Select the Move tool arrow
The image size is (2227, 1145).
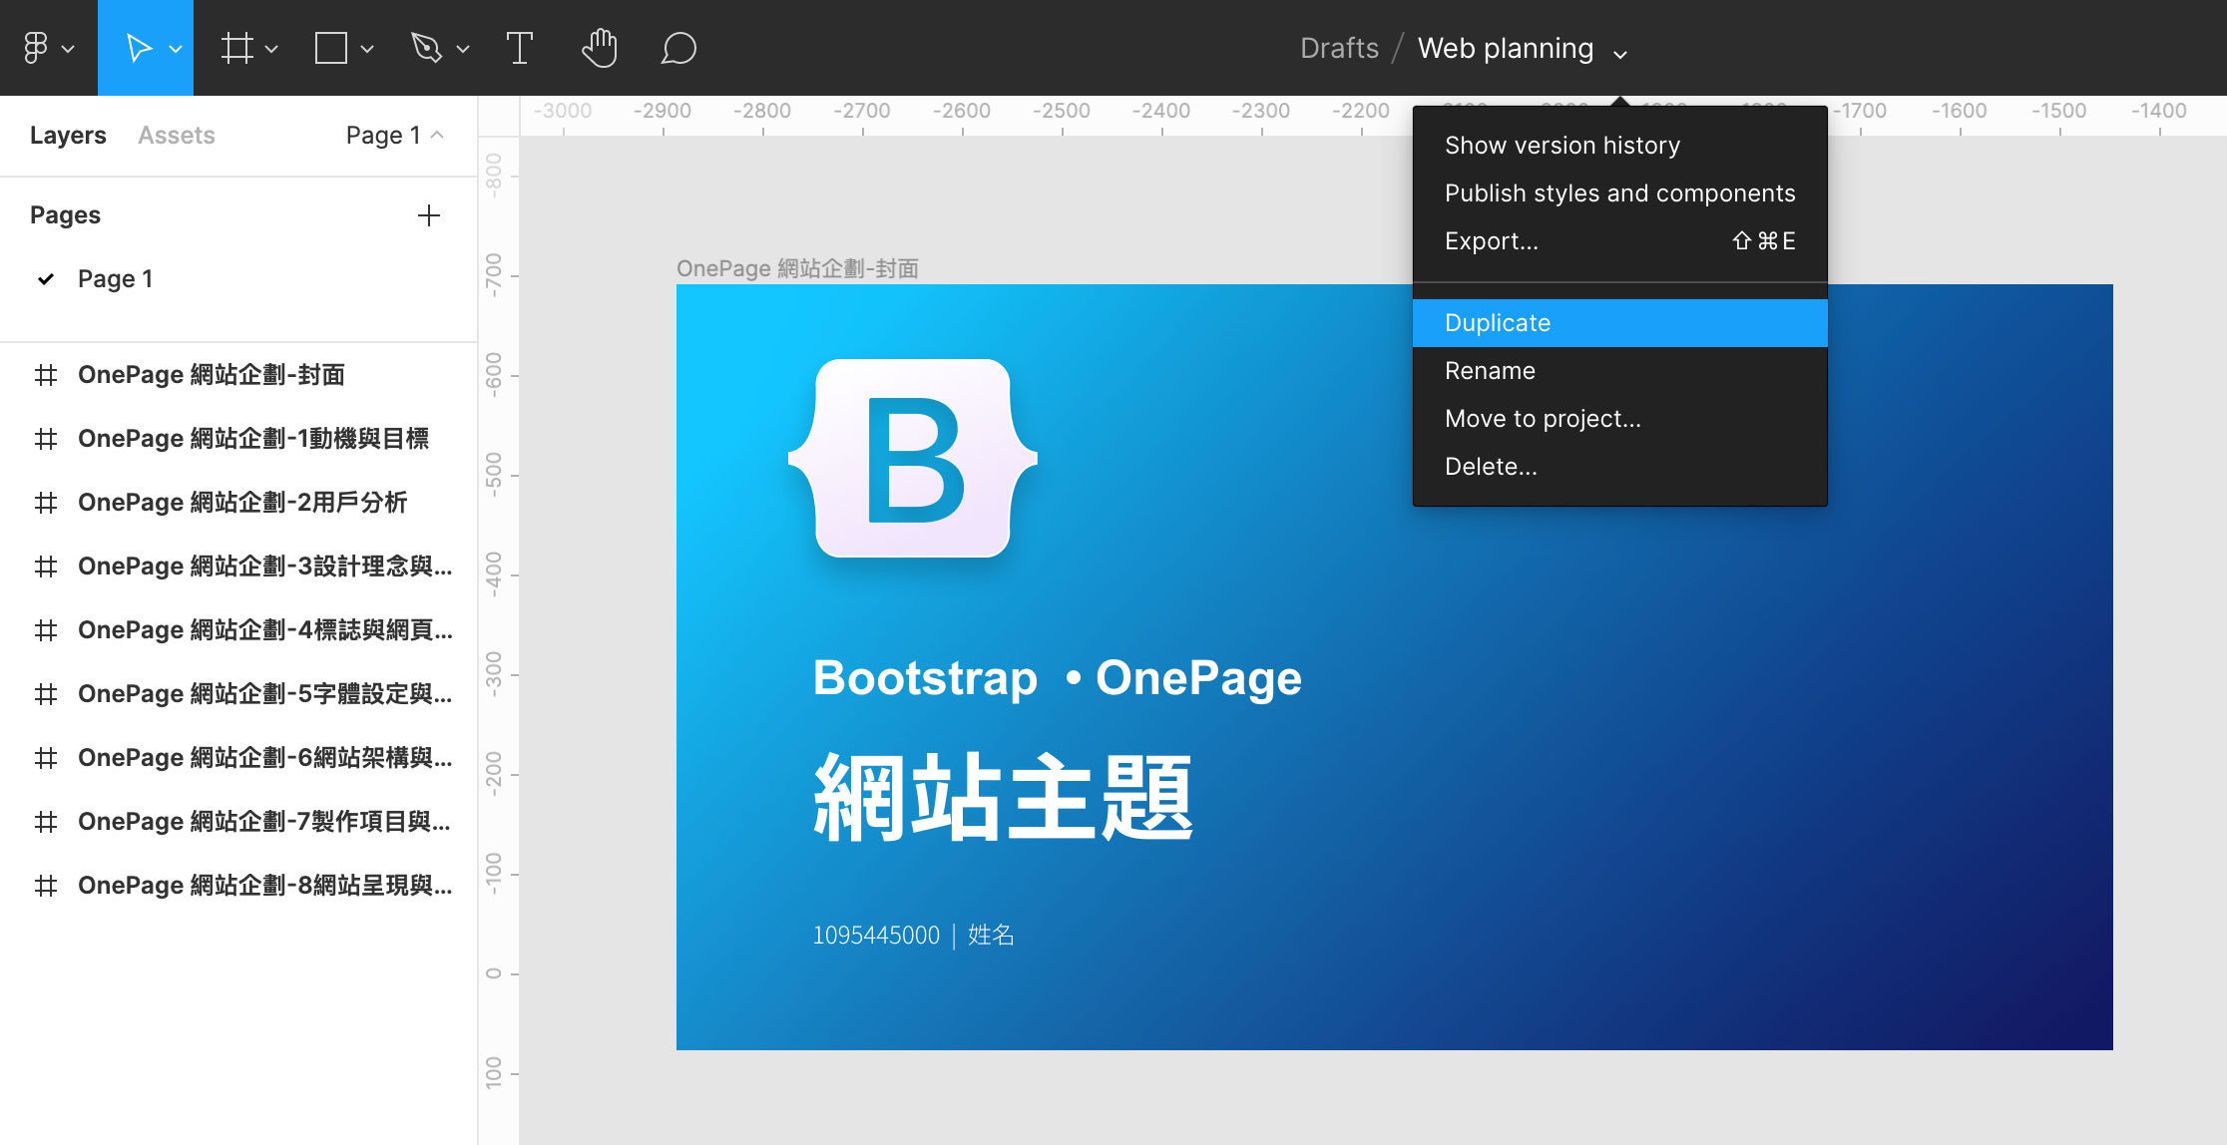[139, 48]
